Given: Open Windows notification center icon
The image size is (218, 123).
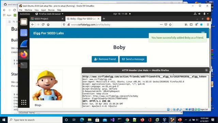Looking at the screenshot, I should point(213,120).
